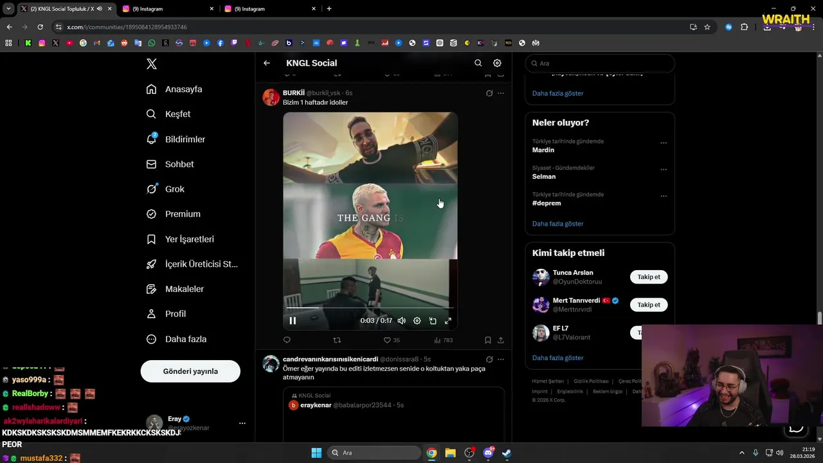Search within KNGL Social community

(x=478, y=63)
